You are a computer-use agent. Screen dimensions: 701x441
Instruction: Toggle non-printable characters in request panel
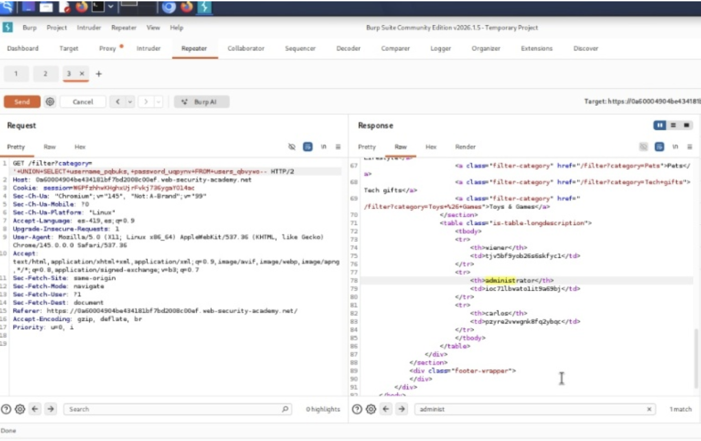pos(323,147)
